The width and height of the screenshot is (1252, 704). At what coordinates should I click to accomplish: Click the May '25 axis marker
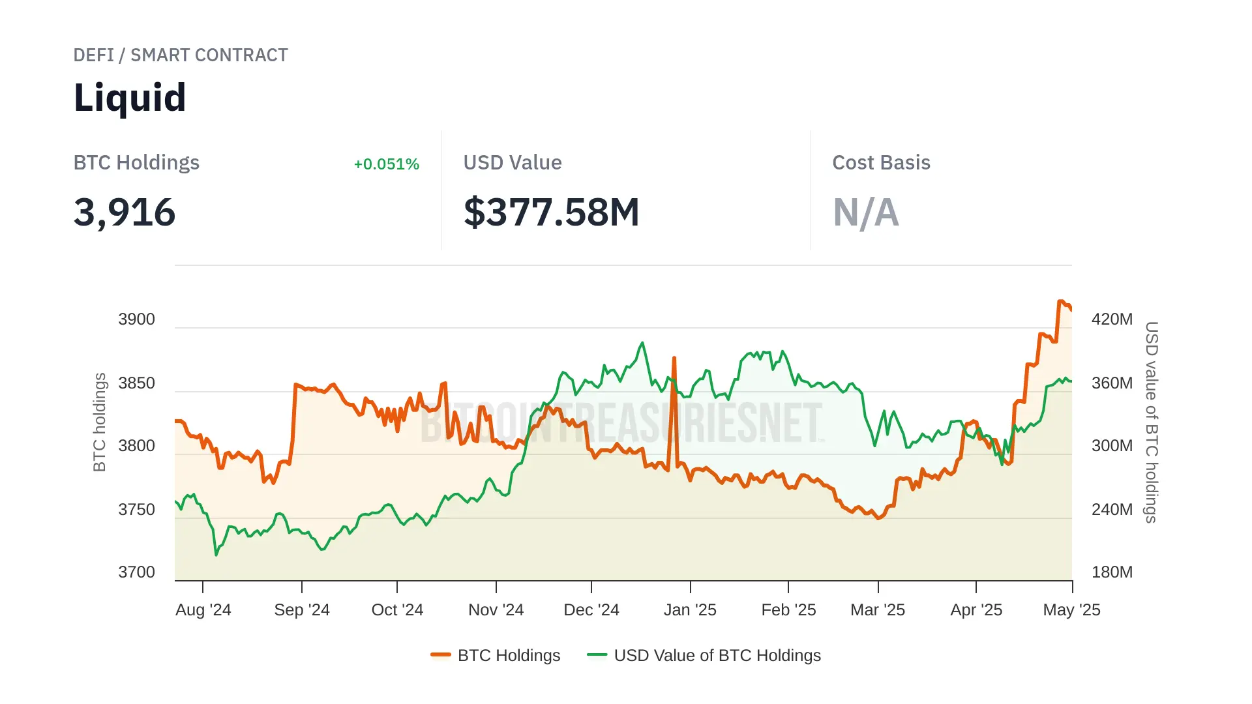(x=1071, y=610)
